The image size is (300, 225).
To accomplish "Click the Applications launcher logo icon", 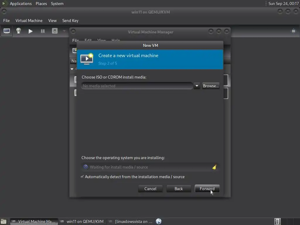I will [x=5, y=4].
